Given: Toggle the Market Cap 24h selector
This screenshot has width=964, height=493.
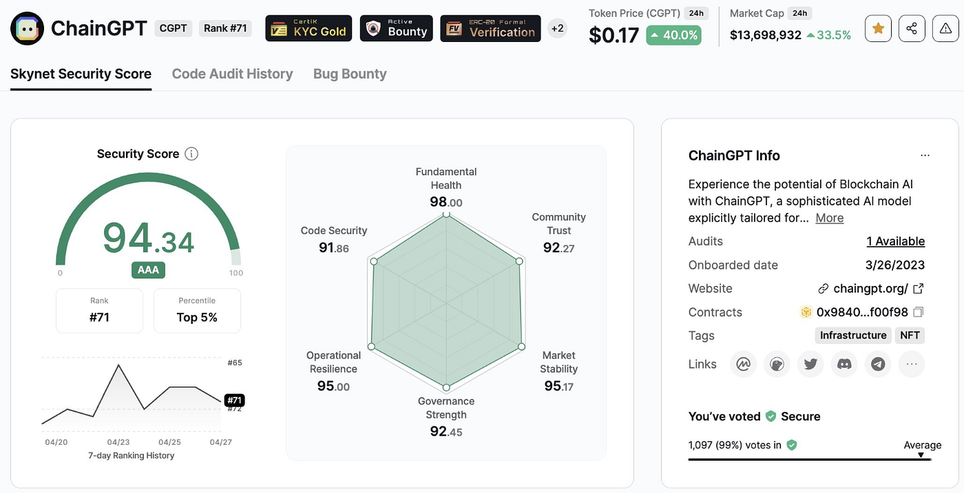Looking at the screenshot, I should coord(800,14).
